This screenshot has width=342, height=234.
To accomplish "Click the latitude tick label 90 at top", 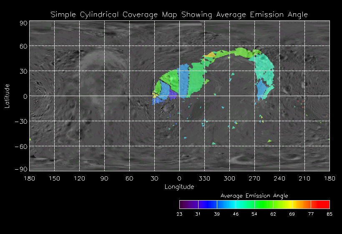I will pos(23,23).
